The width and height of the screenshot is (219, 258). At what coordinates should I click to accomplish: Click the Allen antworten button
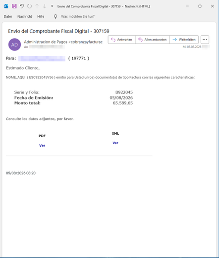152,40
